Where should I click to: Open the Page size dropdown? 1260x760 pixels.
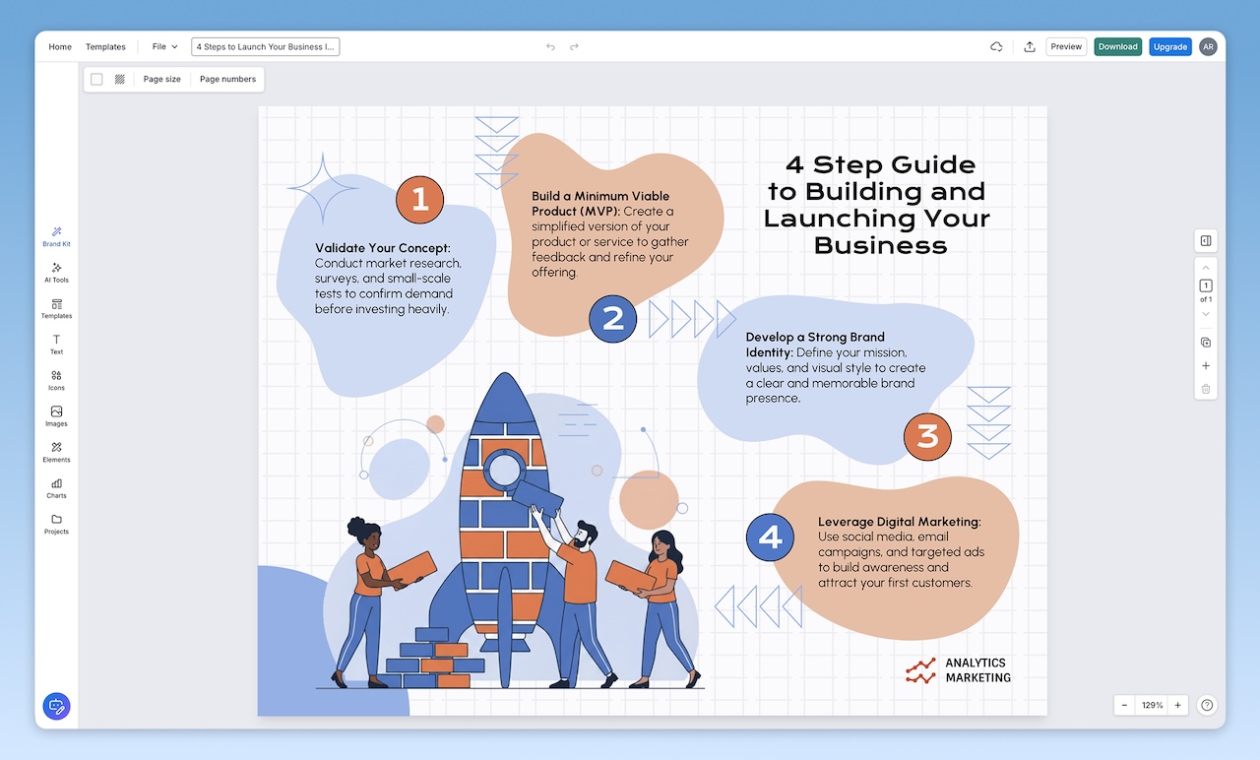click(161, 79)
